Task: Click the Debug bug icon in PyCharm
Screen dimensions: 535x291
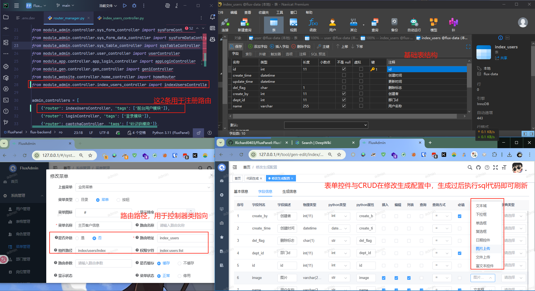Action: [x=134, y=6]
